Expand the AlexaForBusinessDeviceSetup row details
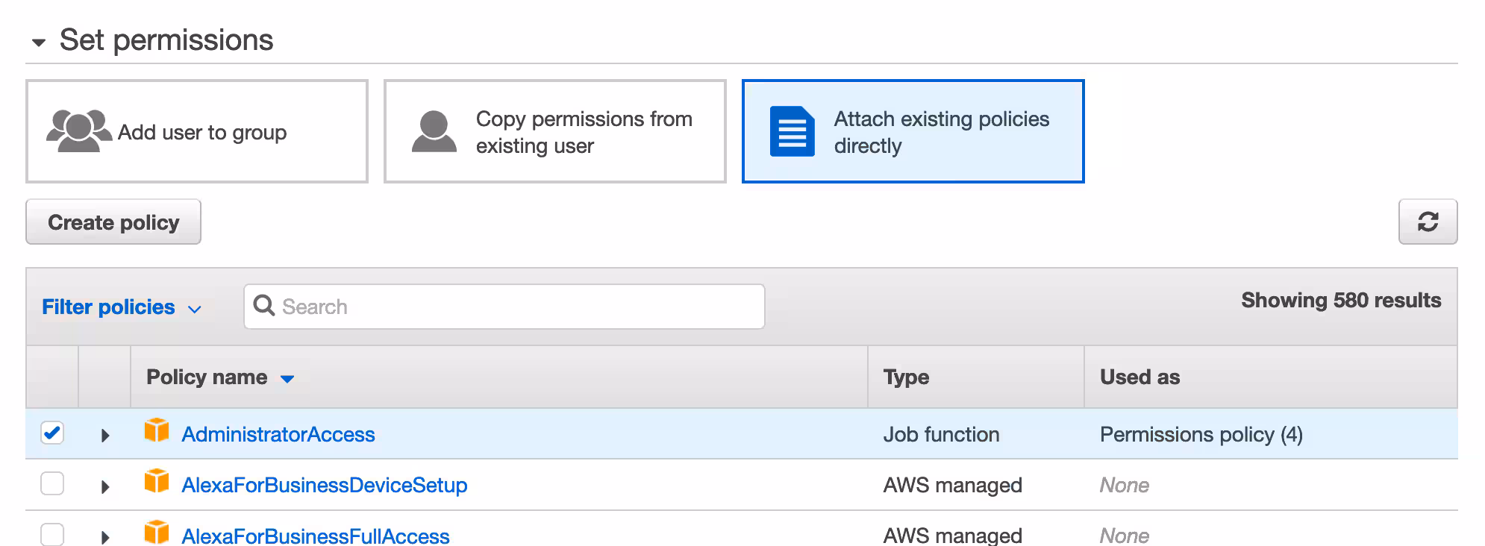The image size is (1485, 546). click(105, 487)
